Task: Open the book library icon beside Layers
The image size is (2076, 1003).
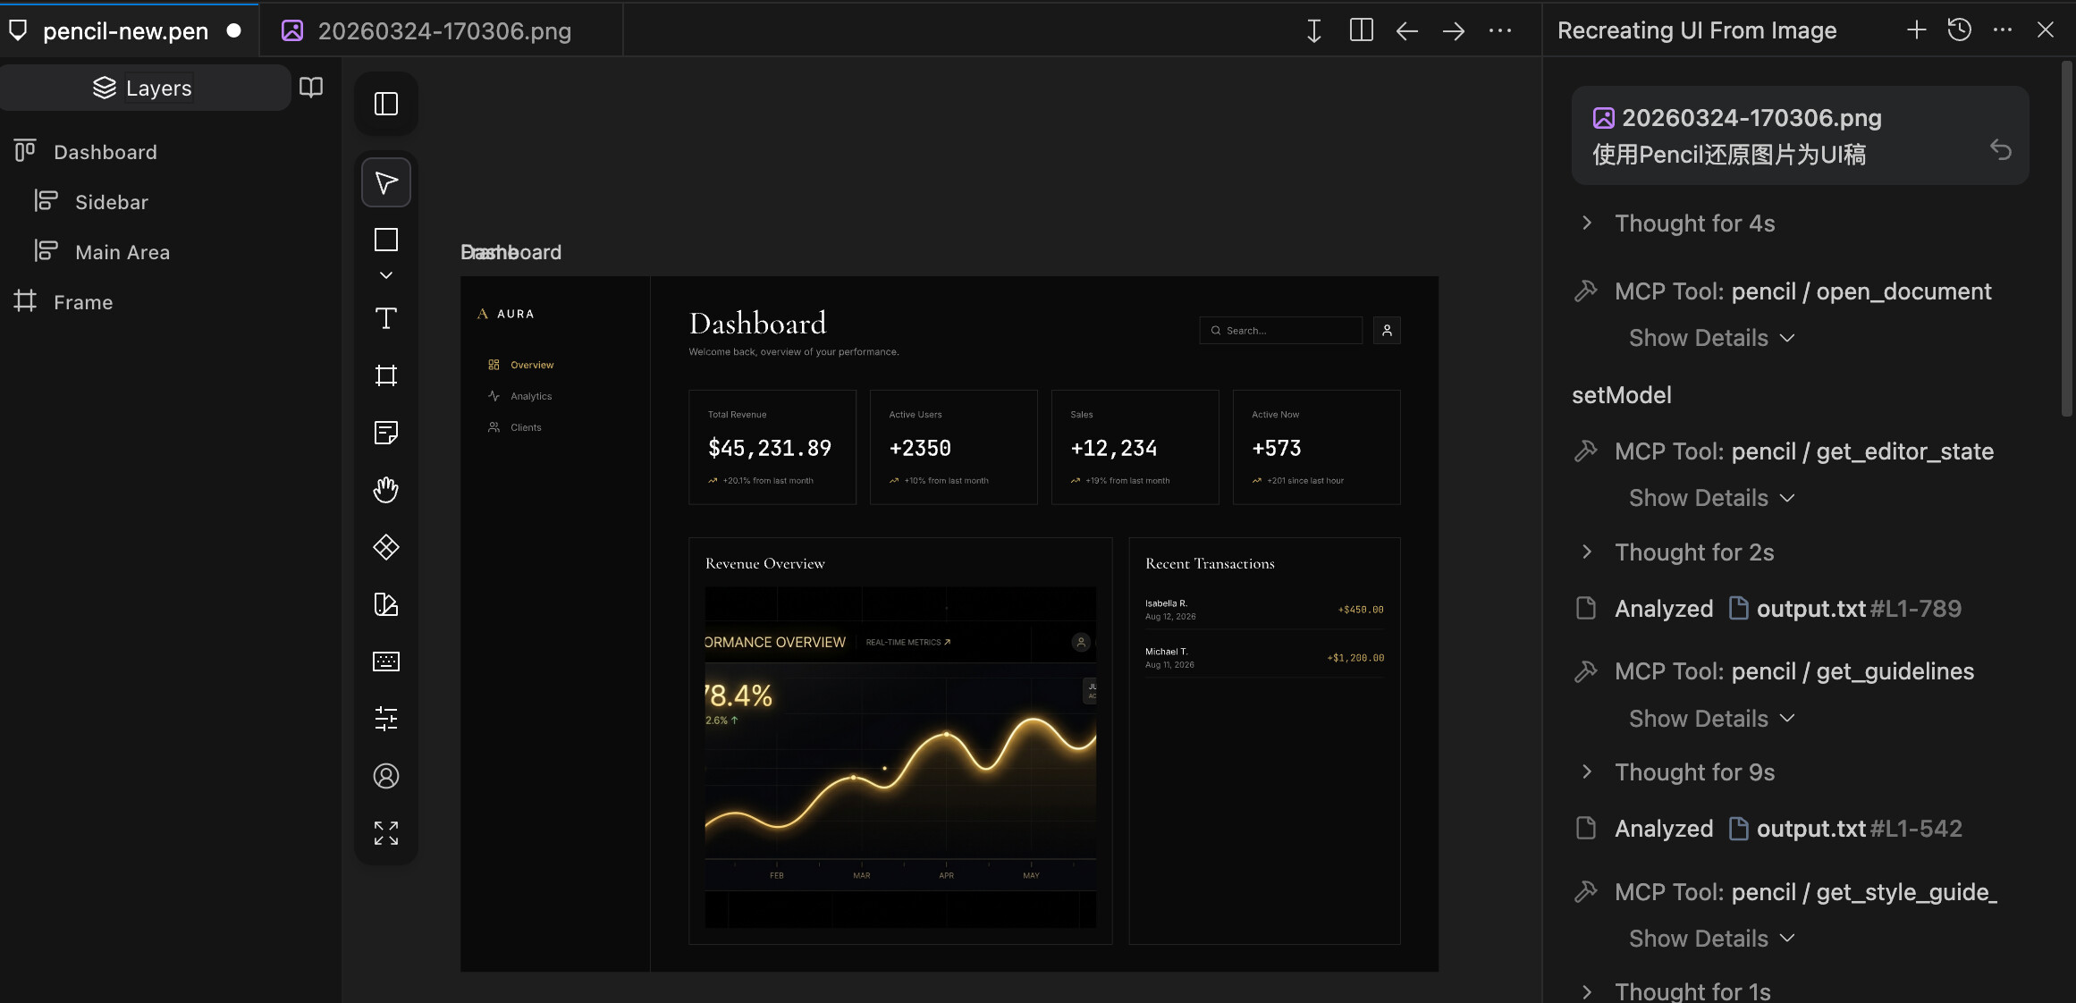Action: 311,88
